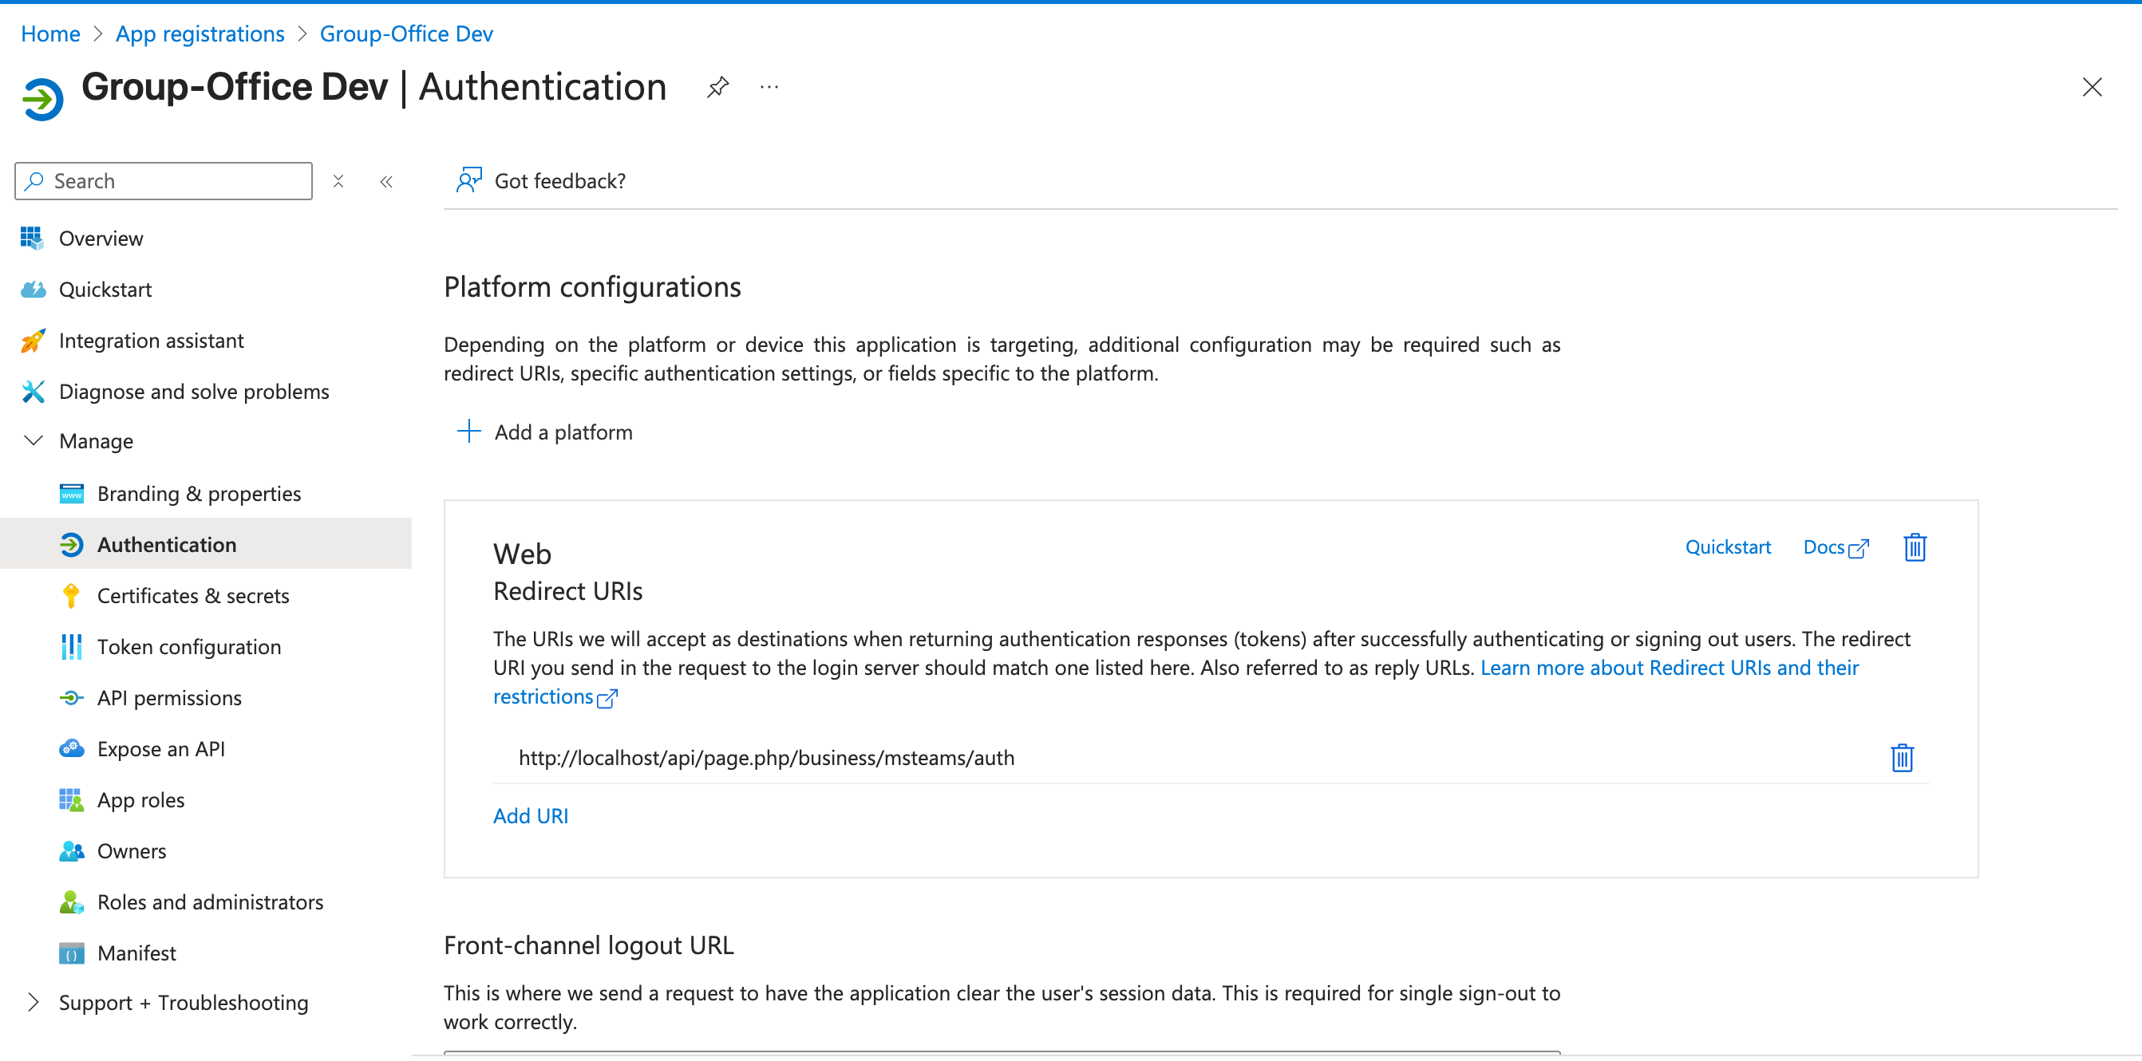Expand Support + Troubleshooting section

click(x=34, y=1003)
